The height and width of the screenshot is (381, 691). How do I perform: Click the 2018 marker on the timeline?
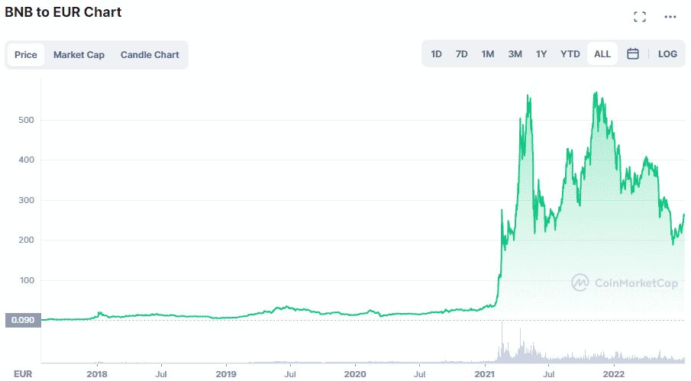[97, 374]
